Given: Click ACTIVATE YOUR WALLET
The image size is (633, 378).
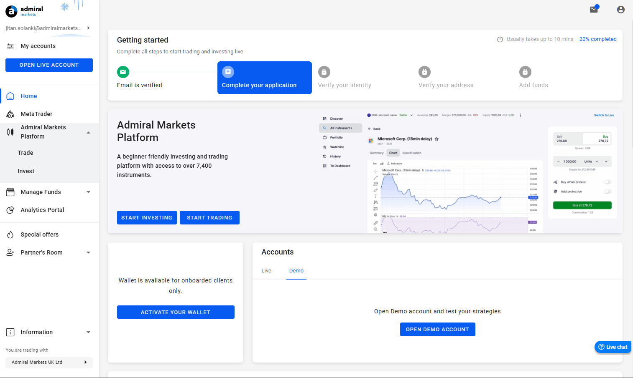Looking at the screenshot, I should point(176,312).
